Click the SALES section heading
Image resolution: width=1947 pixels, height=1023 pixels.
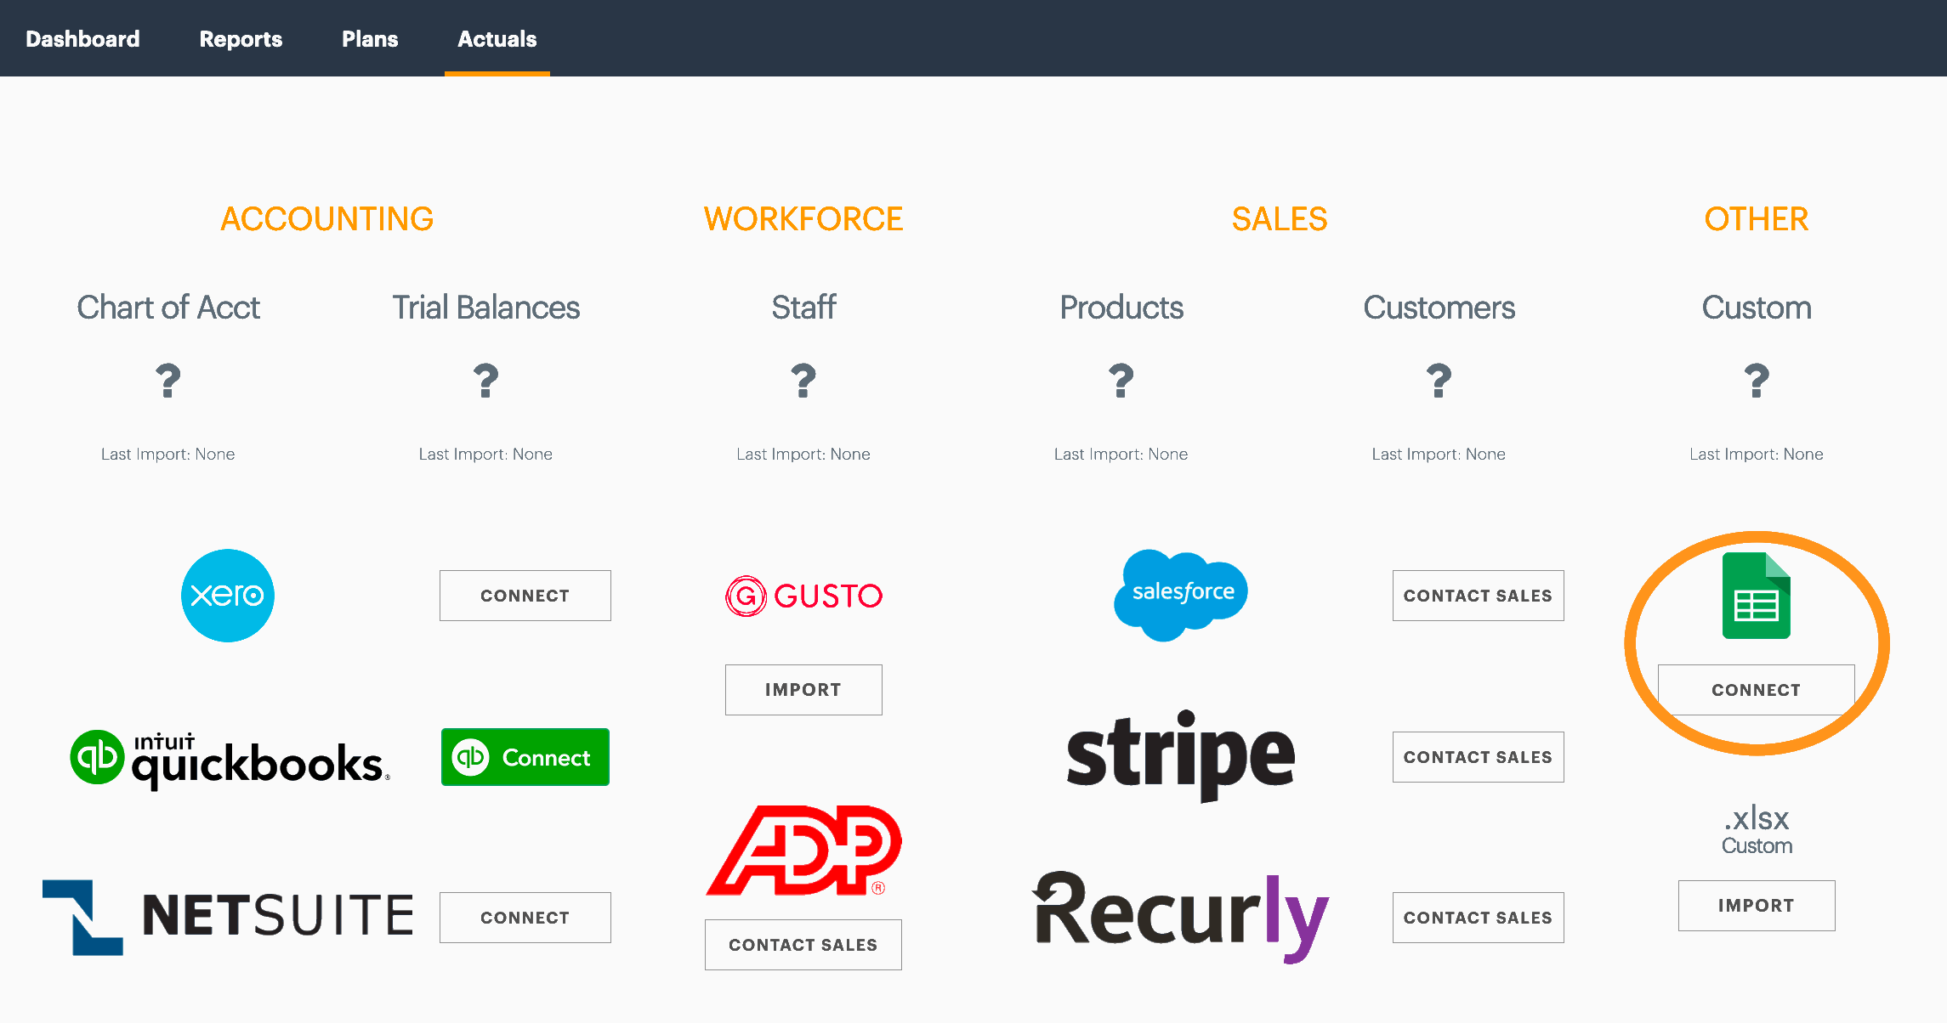point(1280,219)
